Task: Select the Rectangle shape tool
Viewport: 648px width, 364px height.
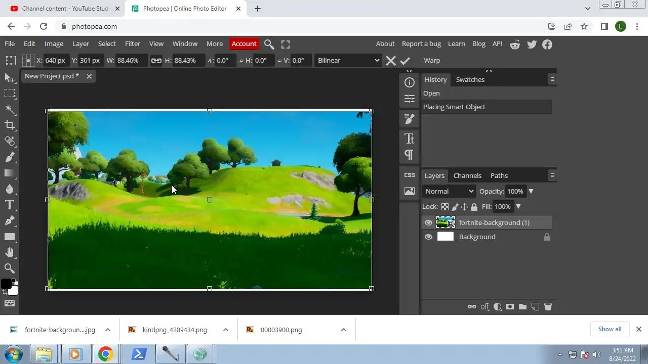Action: (10, 237)
